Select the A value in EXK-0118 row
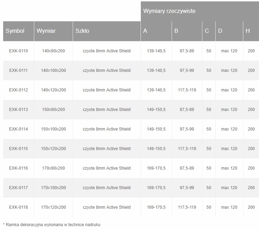This screenshot has width=259, height=230. pyautogui.click(x=156, y=207)
